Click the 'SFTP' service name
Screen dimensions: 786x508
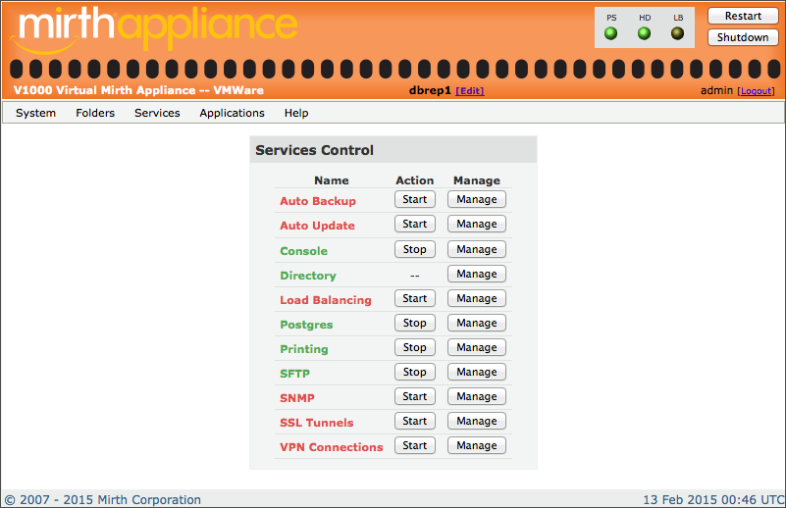294,374
